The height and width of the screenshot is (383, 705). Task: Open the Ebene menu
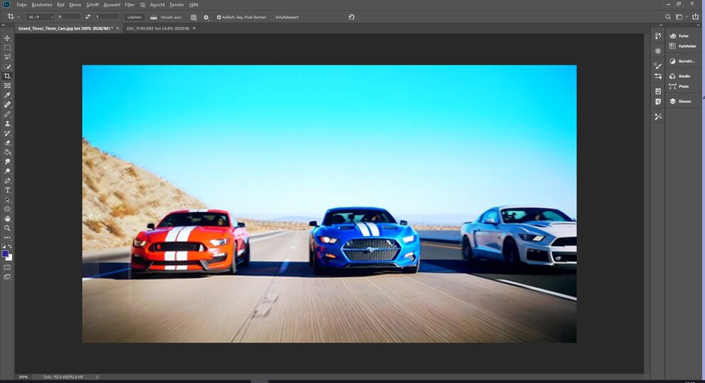(75, 4)
